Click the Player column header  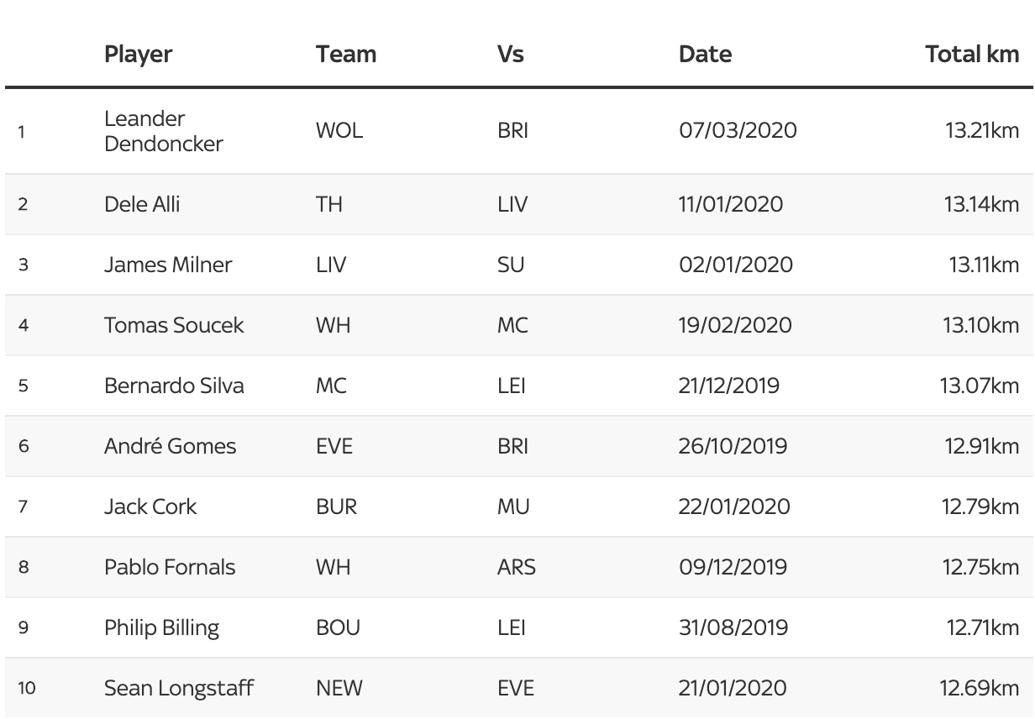pos(139,55)
